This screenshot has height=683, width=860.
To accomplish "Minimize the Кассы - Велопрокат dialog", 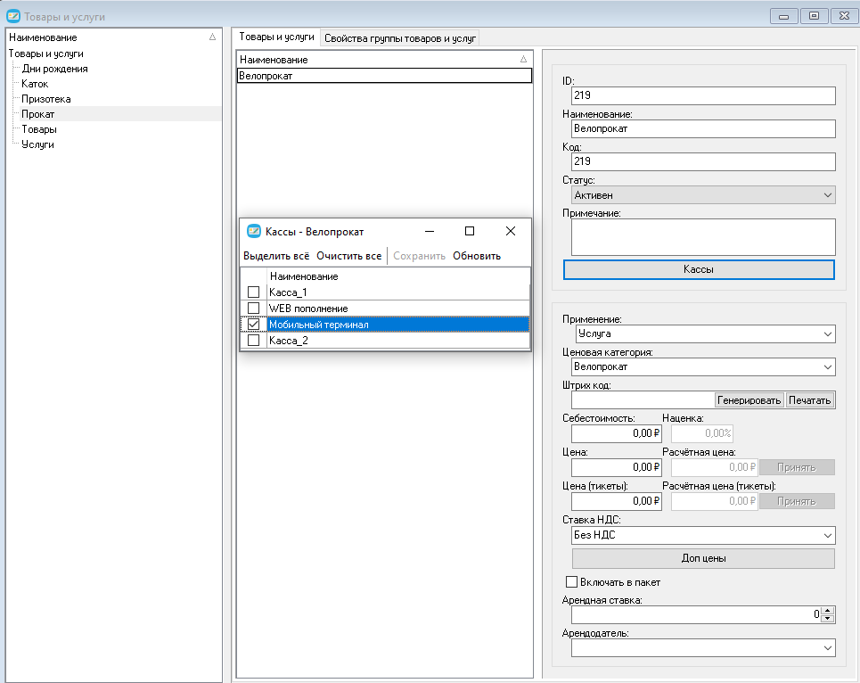I will click(x=430, y=231).
